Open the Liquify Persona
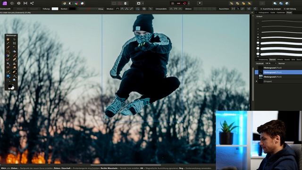Screen dimensions: 302x170 click(x=12, y=3)
